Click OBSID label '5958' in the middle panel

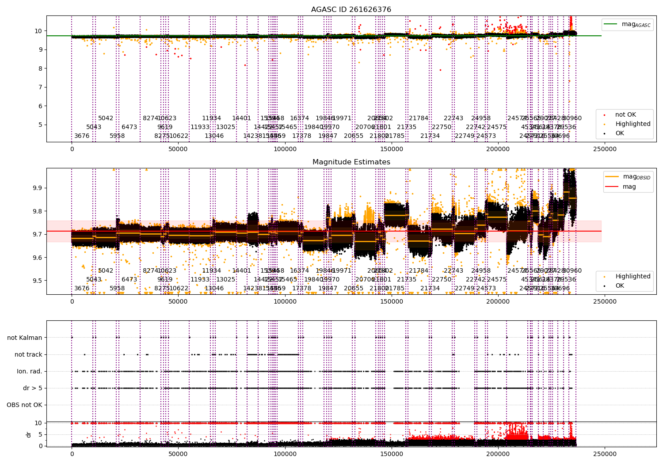point(117,289)
